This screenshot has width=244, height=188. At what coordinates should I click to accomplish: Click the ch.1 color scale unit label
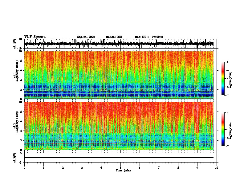click(231, 80)
